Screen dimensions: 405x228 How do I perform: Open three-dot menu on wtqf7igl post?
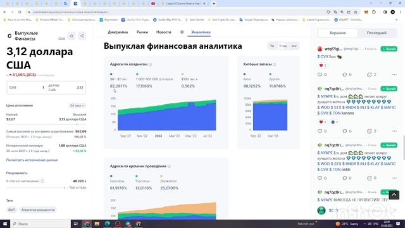394,75
